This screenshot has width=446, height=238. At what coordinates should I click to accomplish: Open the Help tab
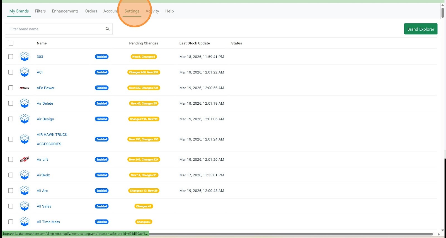(x=169, y=11)
